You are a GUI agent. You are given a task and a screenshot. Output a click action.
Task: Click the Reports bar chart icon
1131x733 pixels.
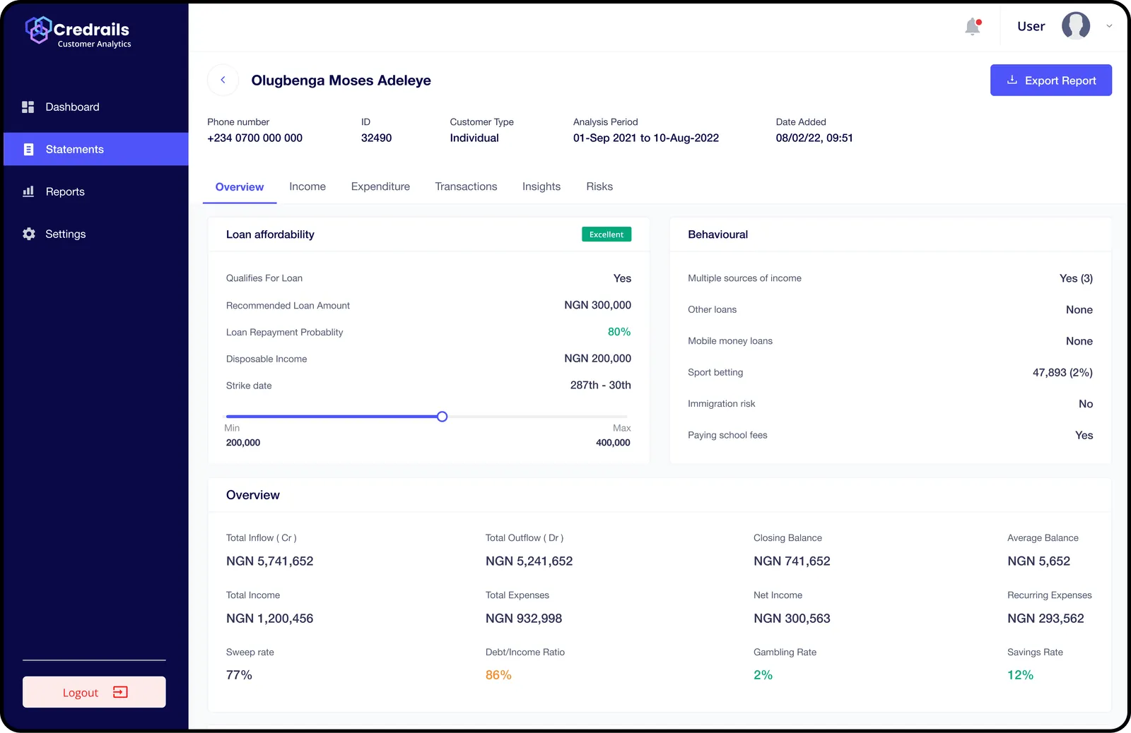(28, 191)
